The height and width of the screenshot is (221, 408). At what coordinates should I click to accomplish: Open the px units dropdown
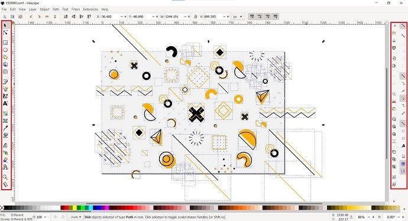click(x=238, y=17)
